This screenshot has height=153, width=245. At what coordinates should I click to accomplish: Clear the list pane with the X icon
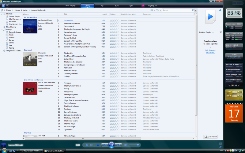221,32
